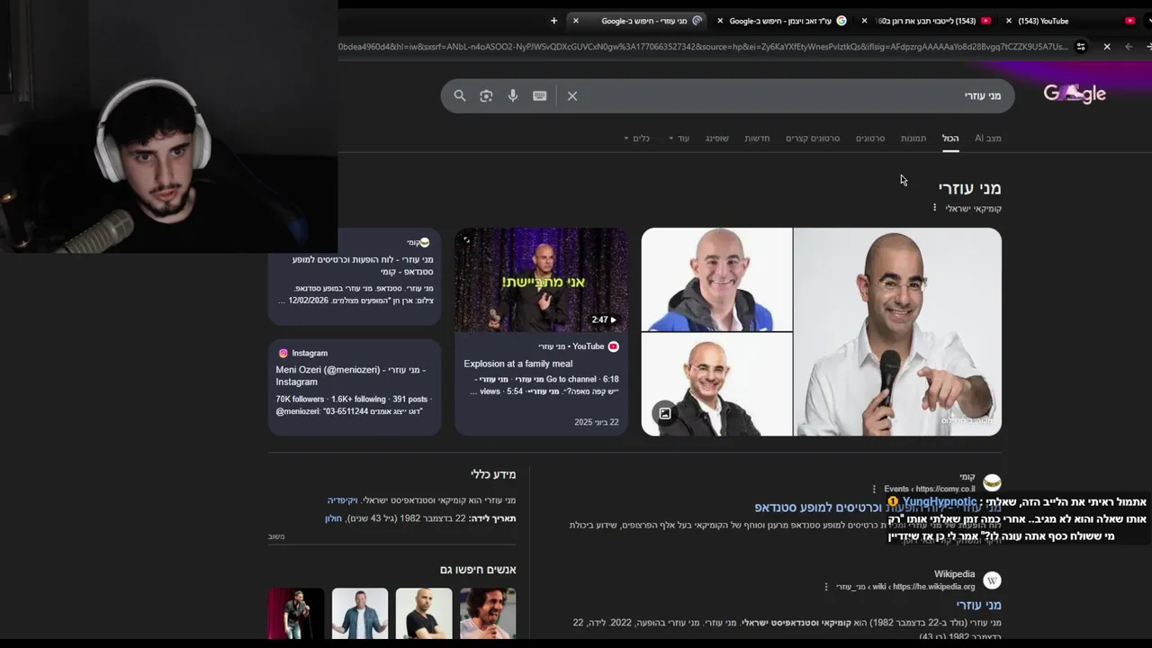Open Google Lens image search icon
1152x648 pixels.
tap(486, 95)
